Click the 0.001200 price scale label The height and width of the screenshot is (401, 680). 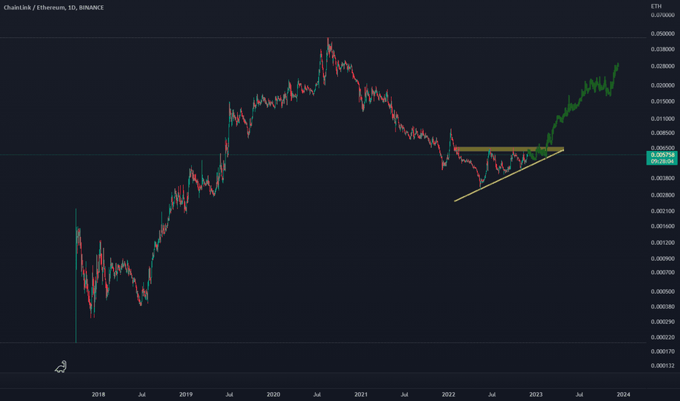click(x=662, y=243)
